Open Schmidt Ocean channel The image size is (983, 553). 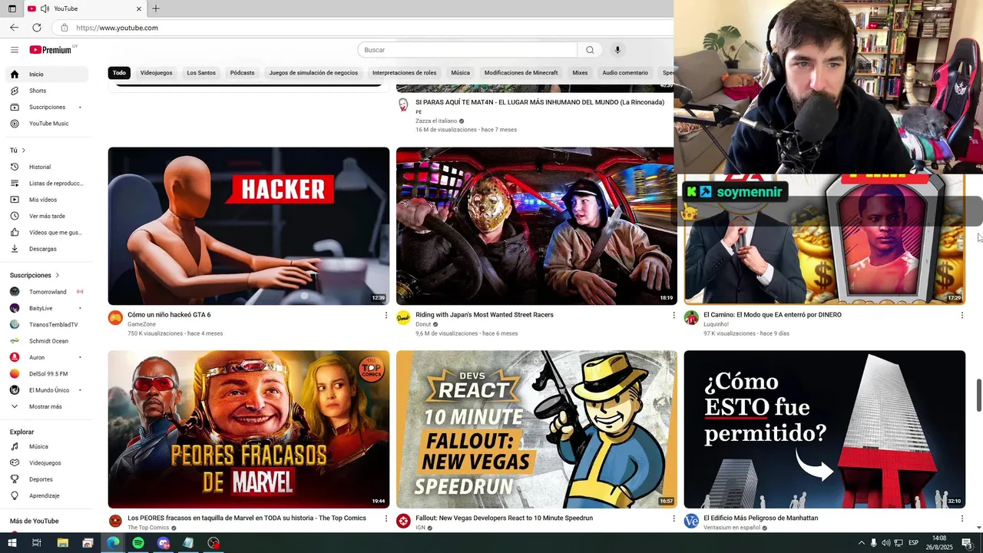pyautogui.click(x=48, y=341)
